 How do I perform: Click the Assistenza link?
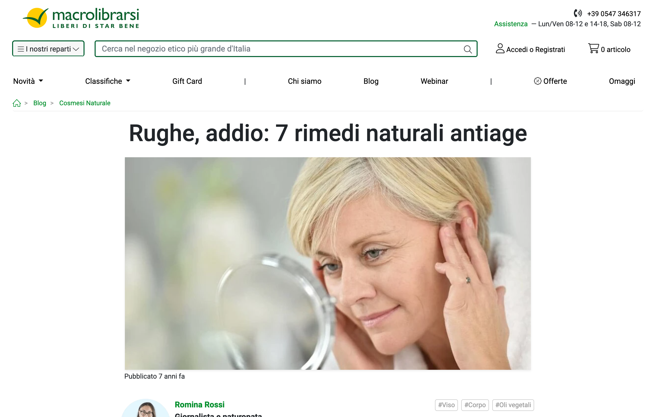tap(511, 24)
